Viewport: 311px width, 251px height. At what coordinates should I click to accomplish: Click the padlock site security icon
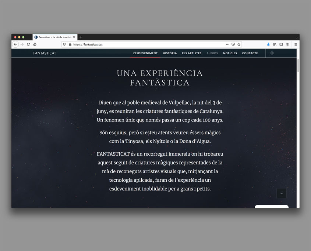coord(70,44)
